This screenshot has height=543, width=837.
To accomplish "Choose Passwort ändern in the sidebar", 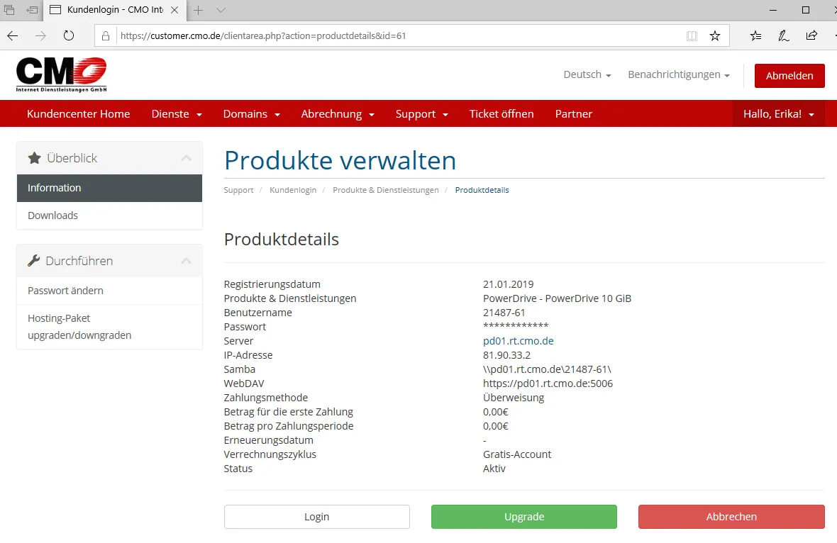I will click(x=109, y=291).
